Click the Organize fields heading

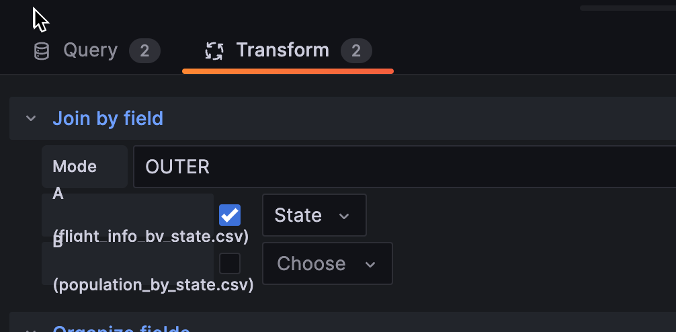click(121, 329)
